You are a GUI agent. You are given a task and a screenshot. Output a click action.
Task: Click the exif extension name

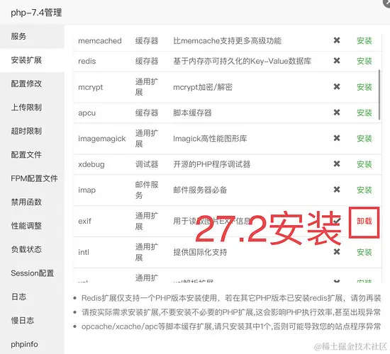click(84, 221)
